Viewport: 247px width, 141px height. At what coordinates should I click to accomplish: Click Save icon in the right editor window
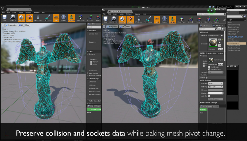[x=105, y=20]
